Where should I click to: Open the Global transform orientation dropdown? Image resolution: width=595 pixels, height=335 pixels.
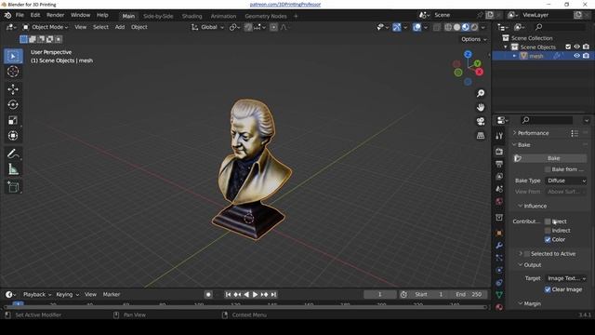tap(207, 27)
